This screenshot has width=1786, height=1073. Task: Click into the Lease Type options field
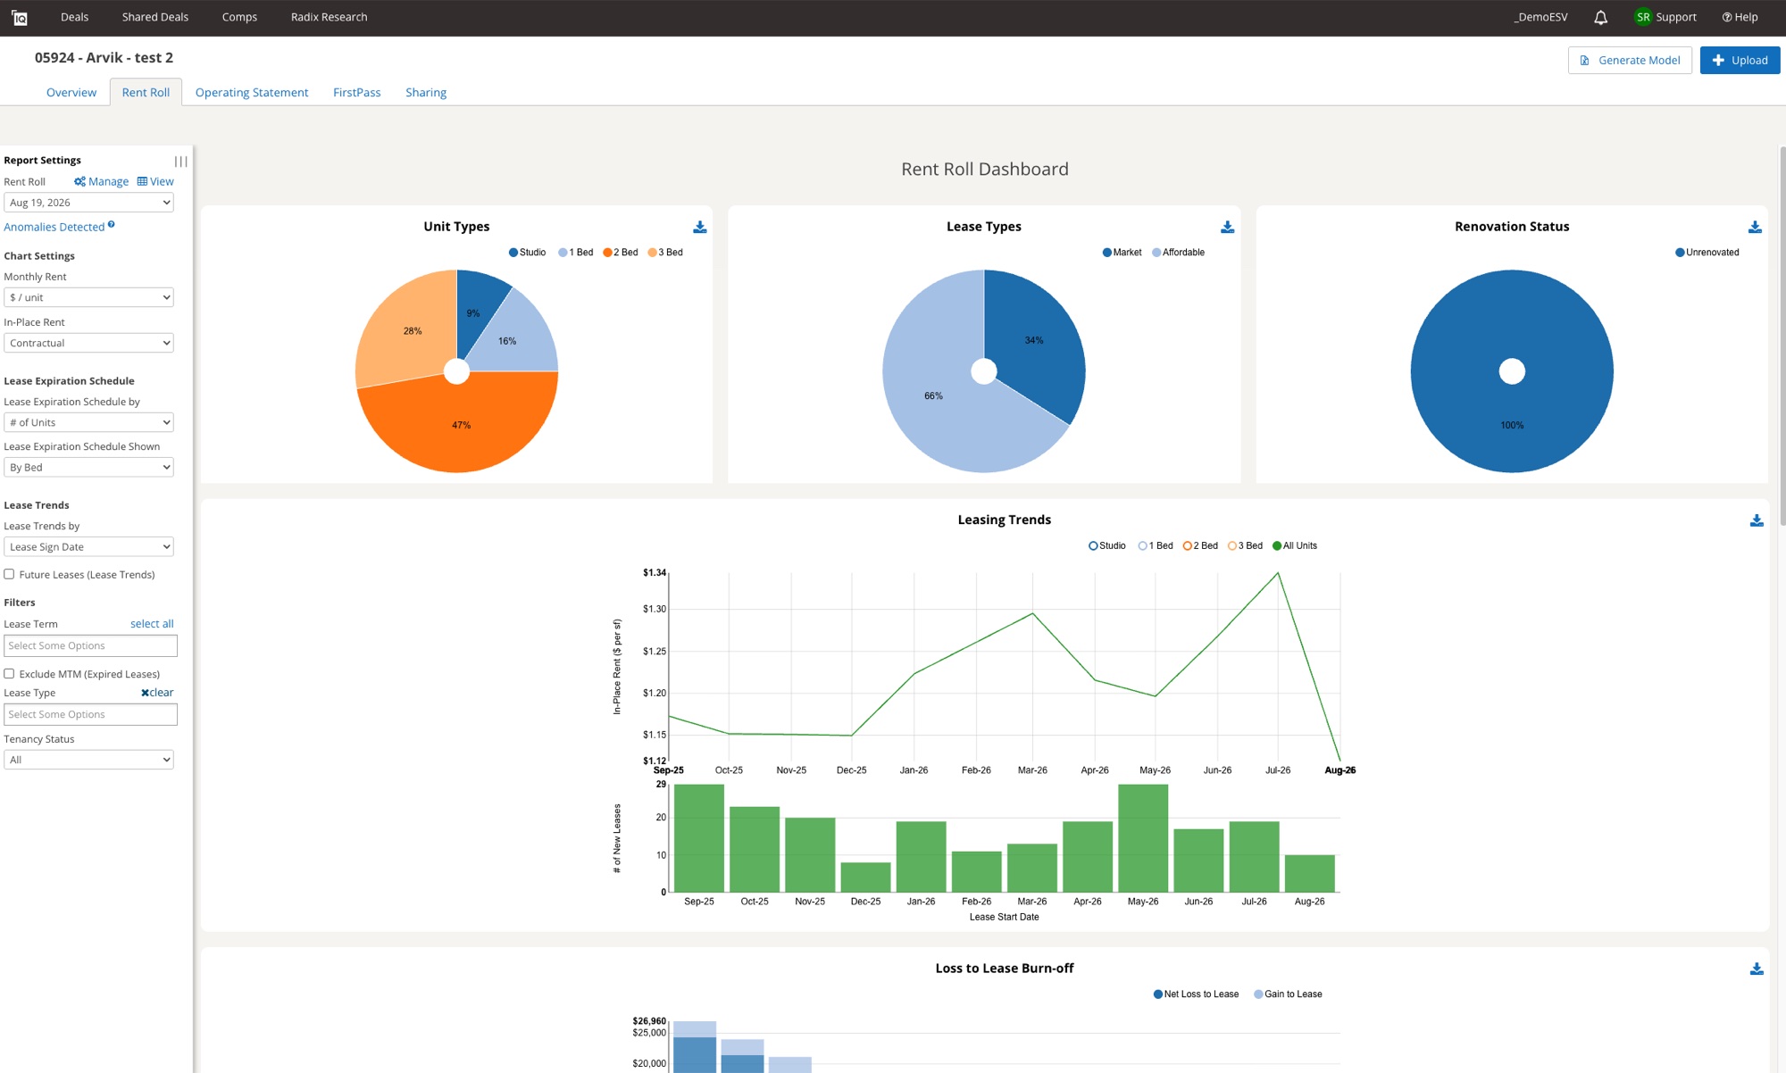(x=90, y=714)
